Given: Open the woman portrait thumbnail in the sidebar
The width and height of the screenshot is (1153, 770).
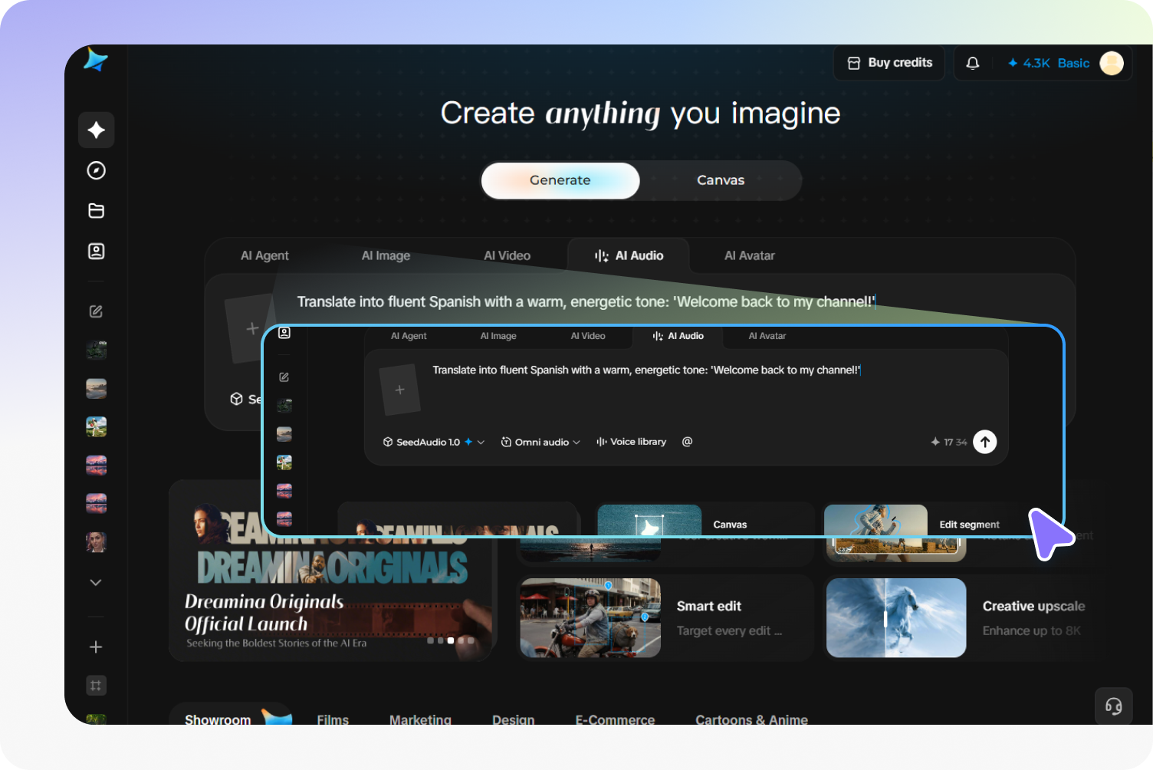Looking at the screenshot, I should coord(96,541).
